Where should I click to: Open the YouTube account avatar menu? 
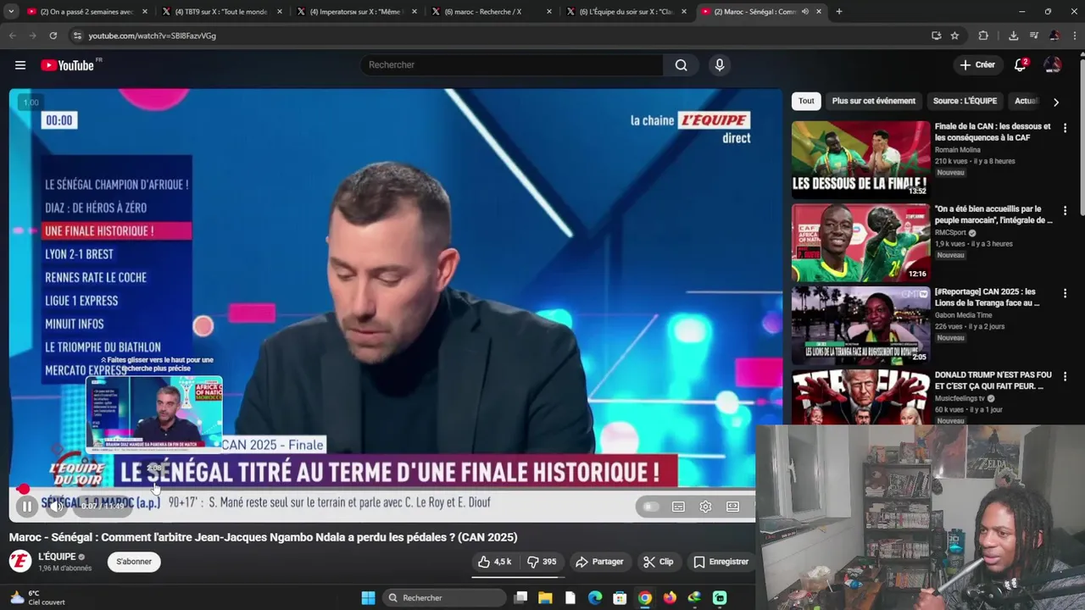pos(1052,65)
